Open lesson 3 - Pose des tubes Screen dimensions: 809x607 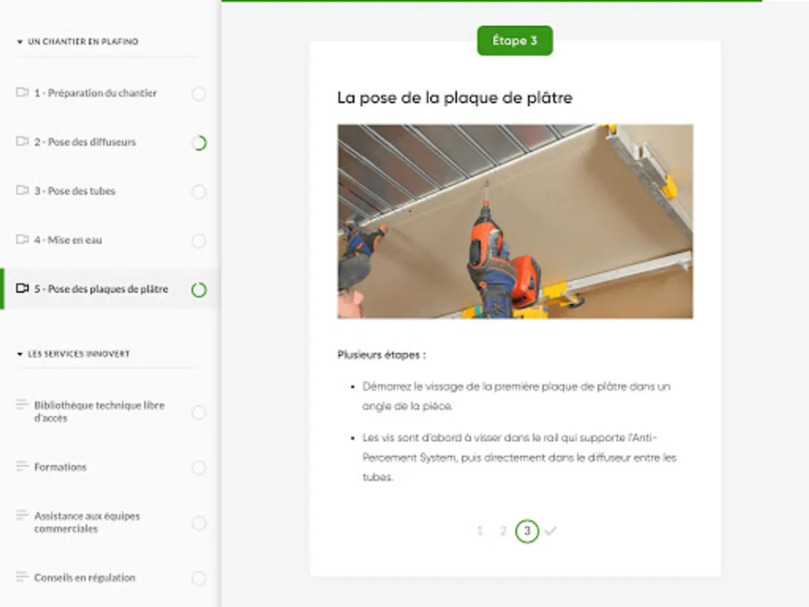pos(75,191)
